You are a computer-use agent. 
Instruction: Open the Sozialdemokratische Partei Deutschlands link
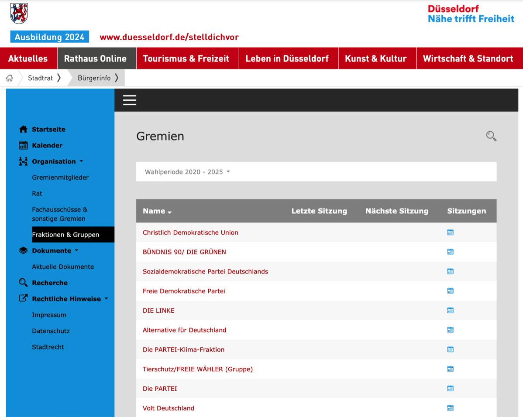206,272
